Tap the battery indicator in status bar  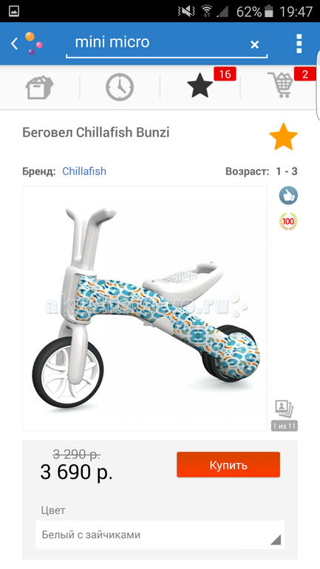(x=269, y=11)
